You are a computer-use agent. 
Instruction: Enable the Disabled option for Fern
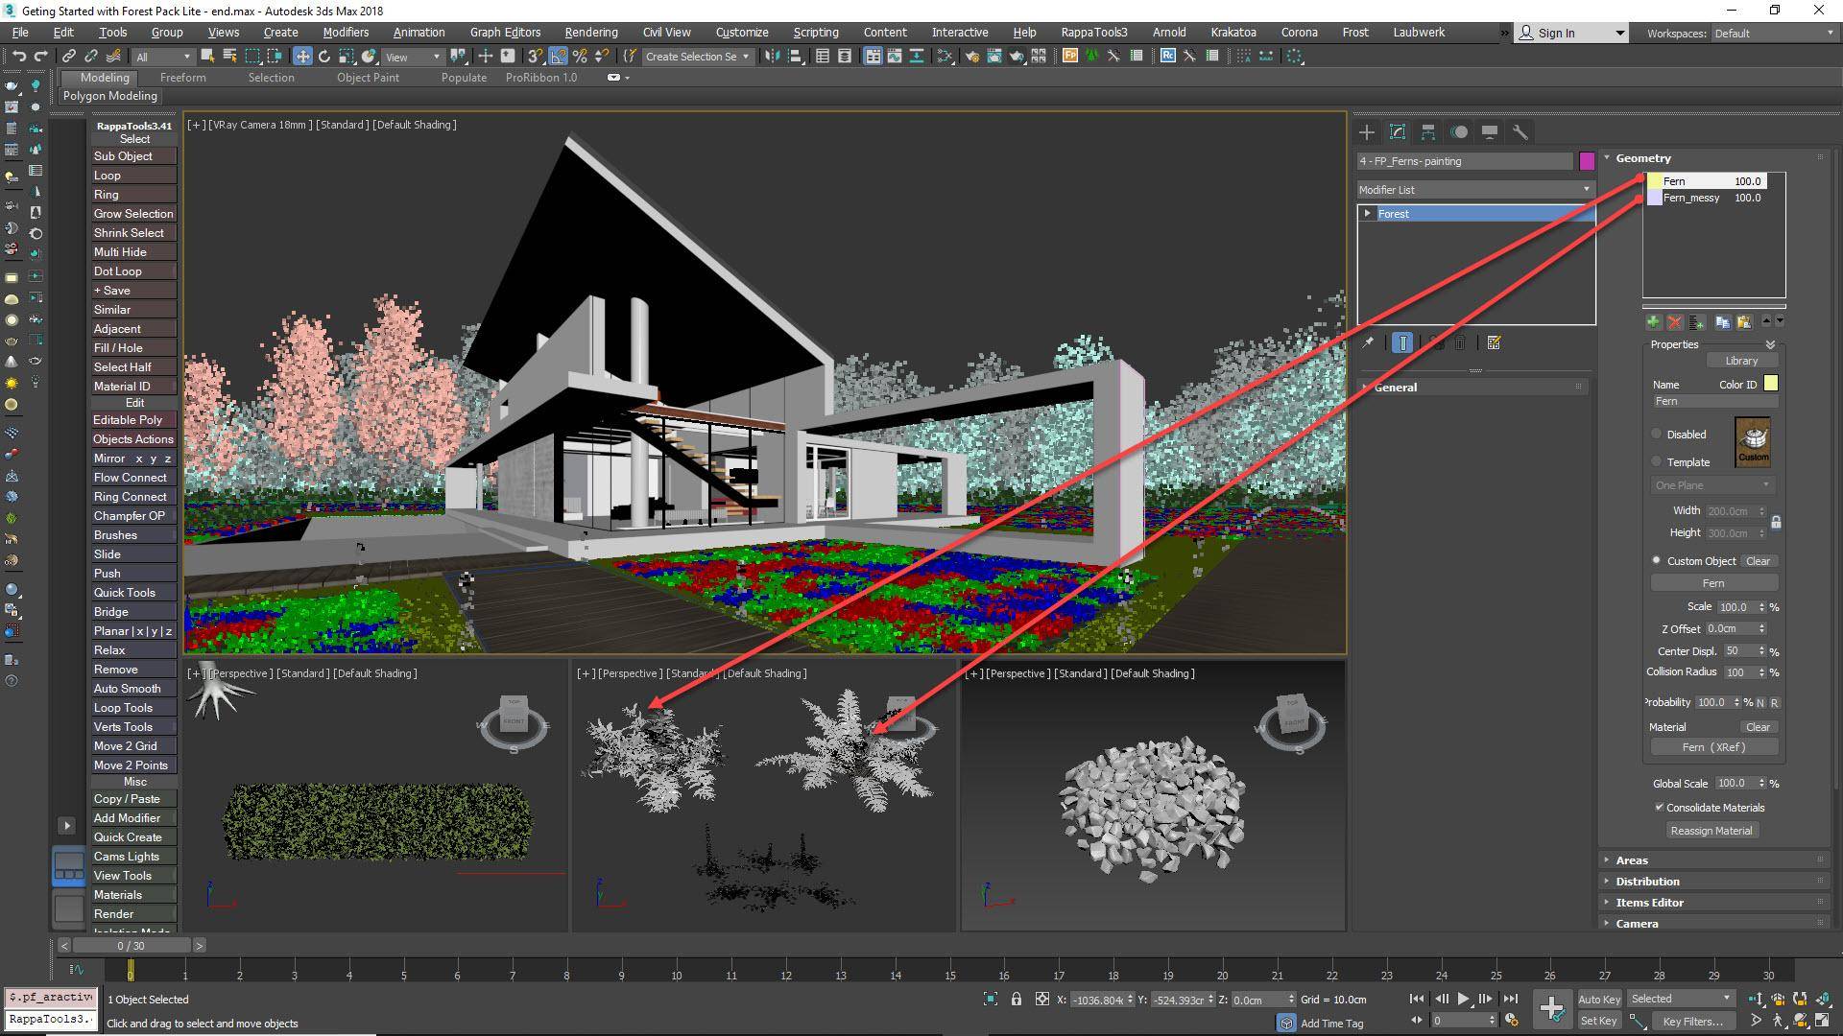coord(1656,434)
